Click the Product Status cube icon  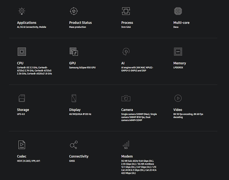74,11
